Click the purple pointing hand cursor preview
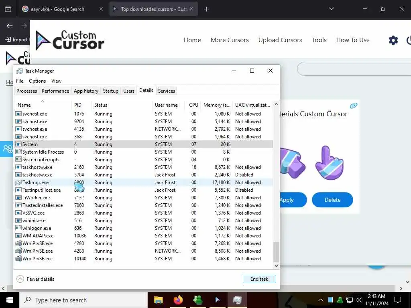The height and width of the screenshot is (308, 411). [330, 163]
